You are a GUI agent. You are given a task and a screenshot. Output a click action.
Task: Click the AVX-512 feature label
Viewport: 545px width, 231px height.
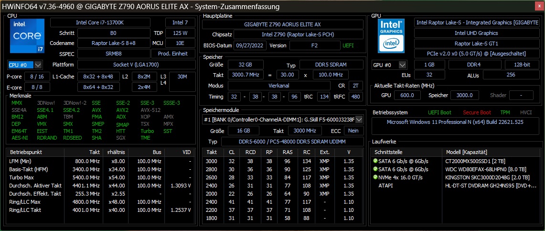point(150,110)
